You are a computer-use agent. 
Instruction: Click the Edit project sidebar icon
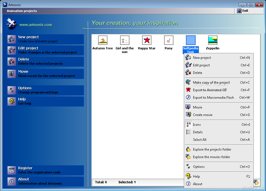(12, 50)
